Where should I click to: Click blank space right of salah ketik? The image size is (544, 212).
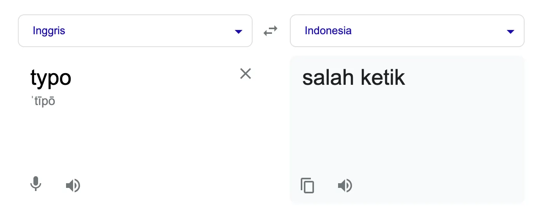coord(466,78)
